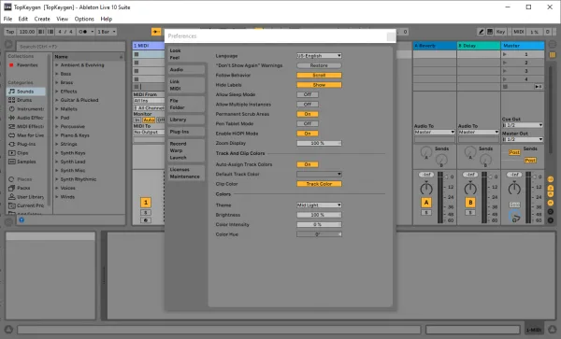561x339 pixels.
Task: Open the Samples browser category
Action: [x=26, y=162]
